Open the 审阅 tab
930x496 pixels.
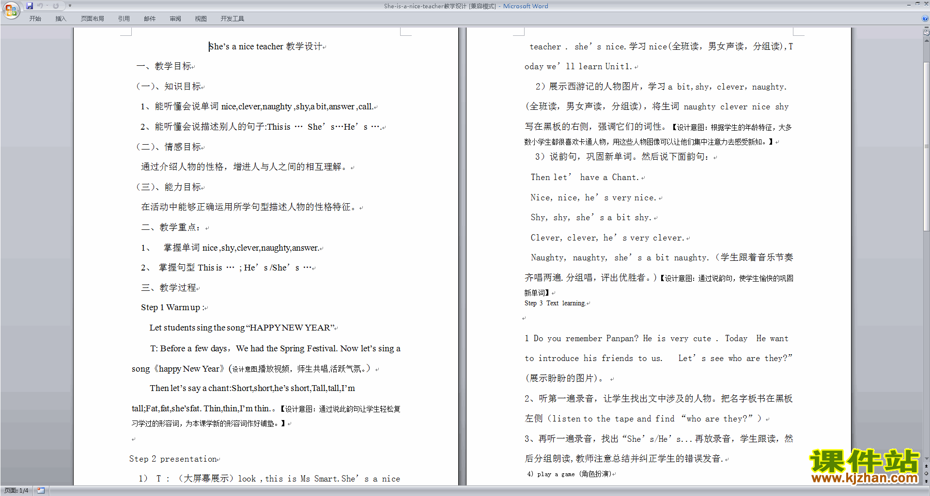click(175, 18)
